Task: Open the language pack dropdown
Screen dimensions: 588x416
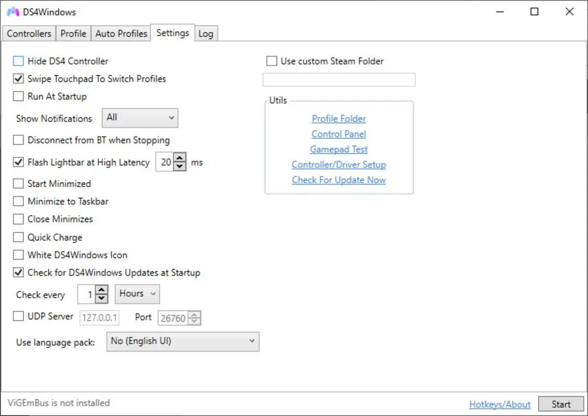Action: click(x=182, y=342)
